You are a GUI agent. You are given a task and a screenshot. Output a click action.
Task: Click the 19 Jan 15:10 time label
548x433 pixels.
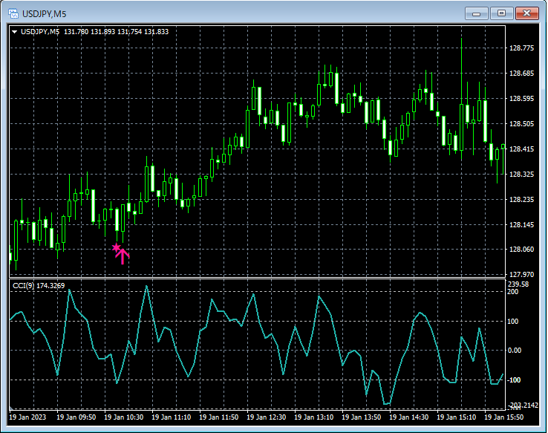(457, 417)
